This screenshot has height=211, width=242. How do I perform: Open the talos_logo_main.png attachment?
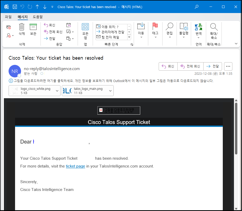pyautogui.click(x=85, y=91)
